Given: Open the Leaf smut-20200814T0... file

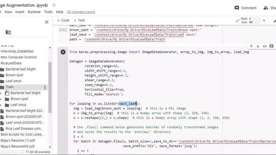Looking at the screenshot, I should click(x=25, y=123).
